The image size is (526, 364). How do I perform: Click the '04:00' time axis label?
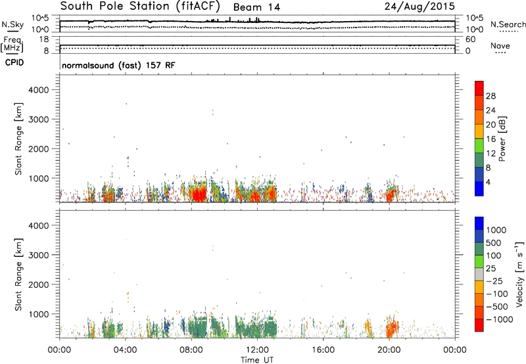[x=126, y=350]
